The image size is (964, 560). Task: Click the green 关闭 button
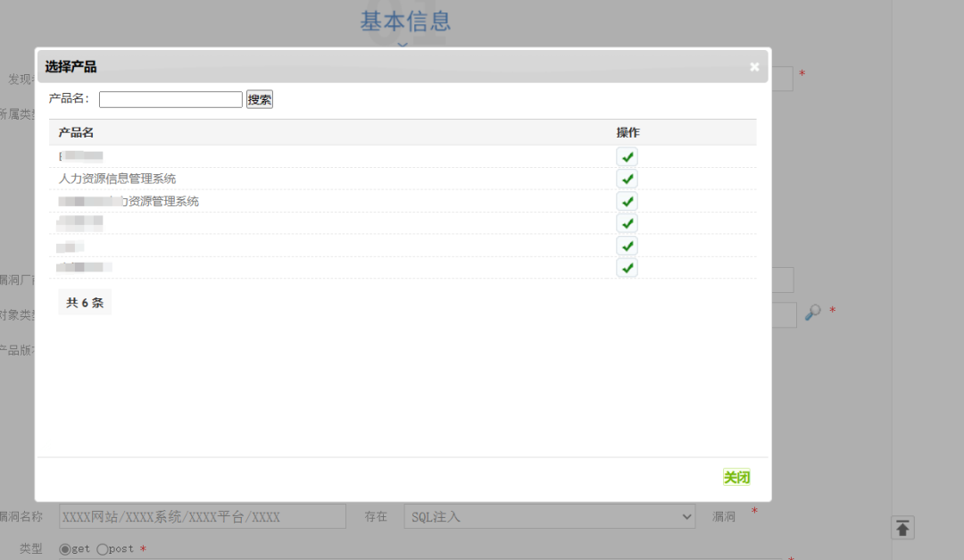coord(735,477)
